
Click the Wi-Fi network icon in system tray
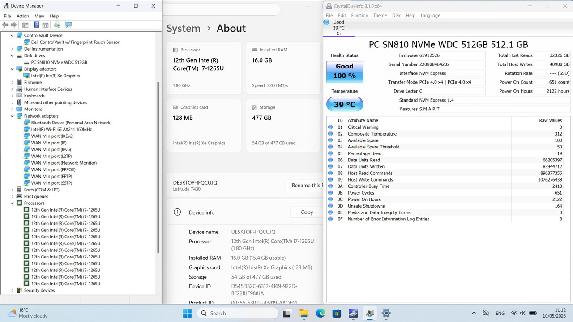click(514, 313)
